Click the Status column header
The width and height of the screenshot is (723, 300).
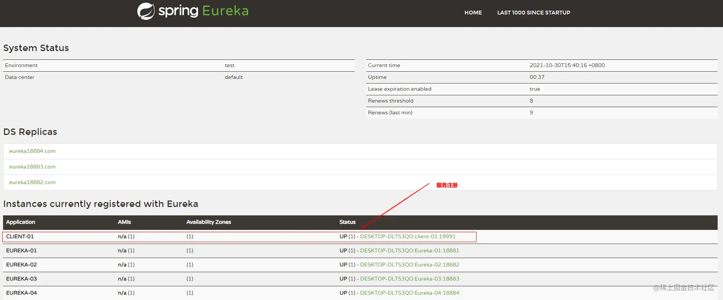coord(347,222)
